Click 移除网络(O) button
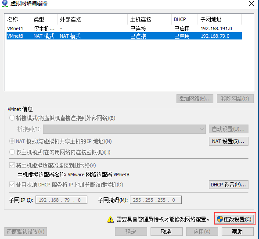Screen dimensions: 259x239 235,99
